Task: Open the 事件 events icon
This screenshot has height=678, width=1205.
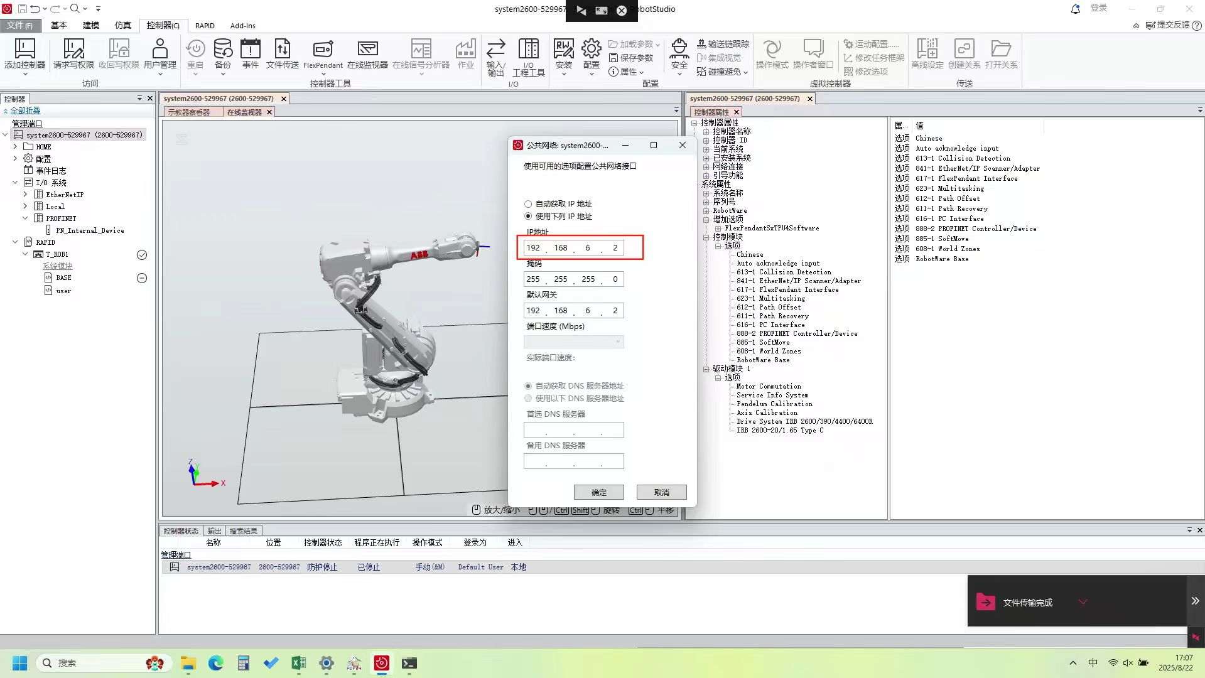Action: point(251,49)
